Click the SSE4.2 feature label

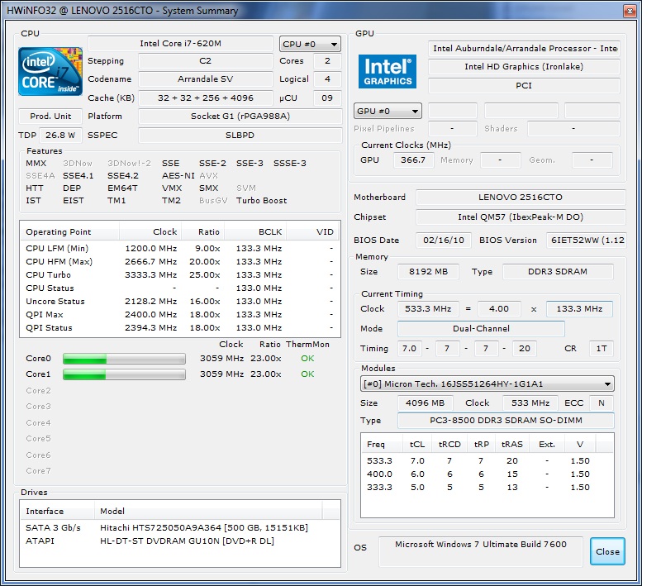click(x=123, y=176)
